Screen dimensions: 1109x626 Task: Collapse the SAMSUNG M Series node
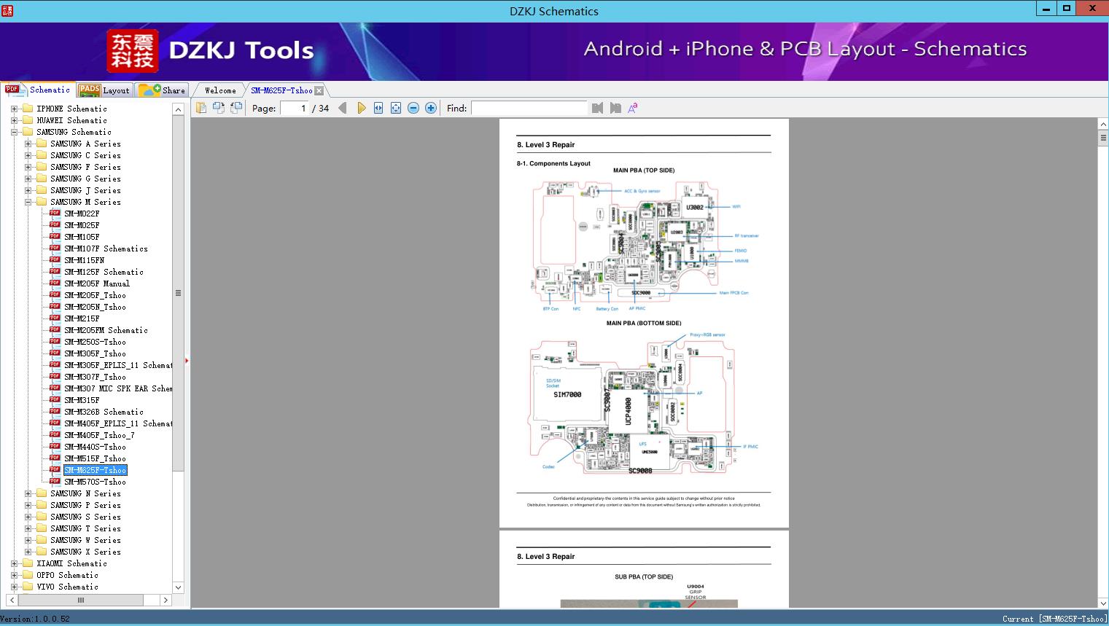coord(28,202)
